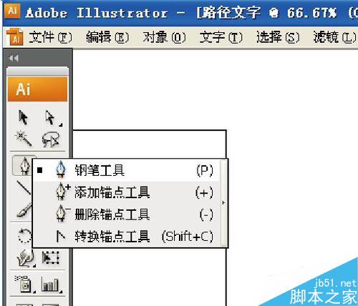Image resolution: width=358 pixels, height=306 pixels.
Task: Open the 文件(F) menu
Action: click(50, 37)
